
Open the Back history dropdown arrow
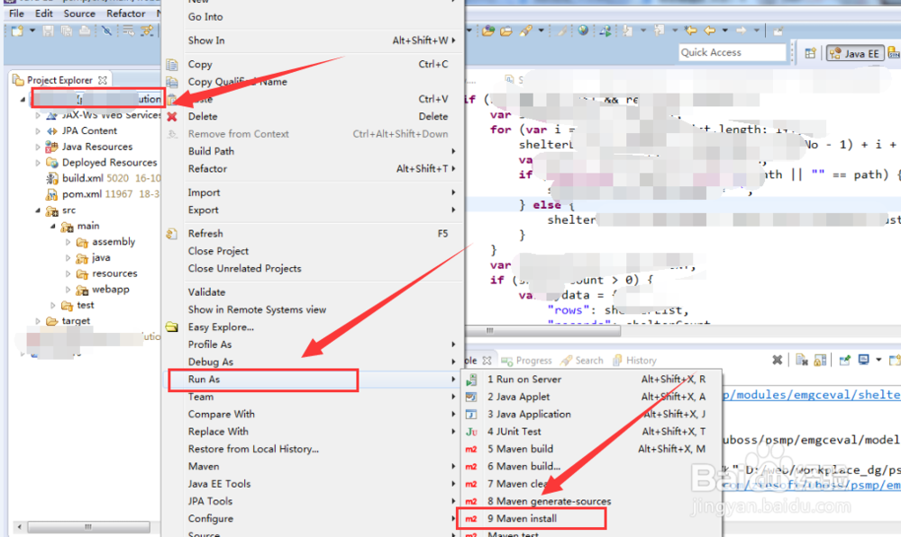(x=724, y=31)
